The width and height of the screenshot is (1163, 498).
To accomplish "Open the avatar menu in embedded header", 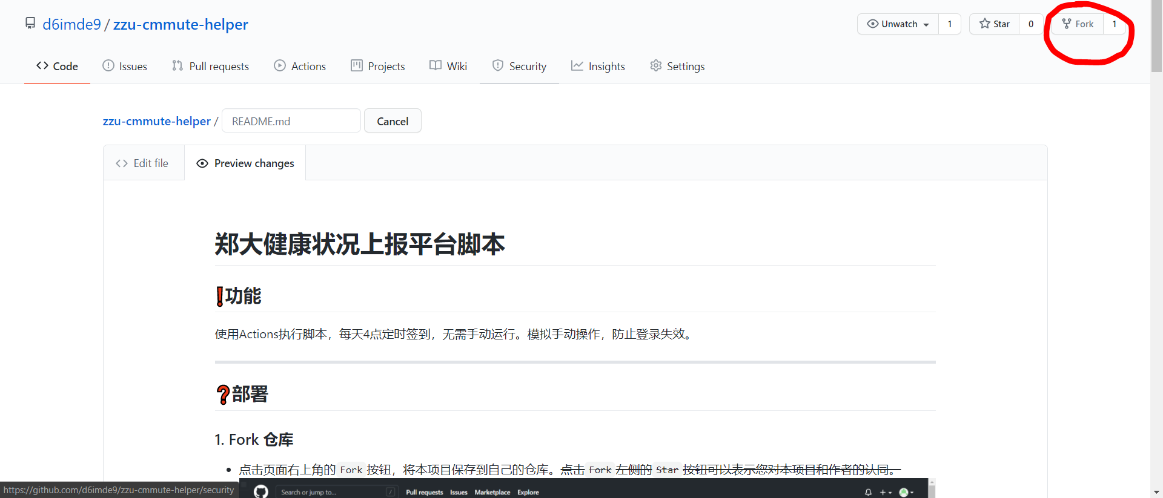I will click(x=906, y=493).
